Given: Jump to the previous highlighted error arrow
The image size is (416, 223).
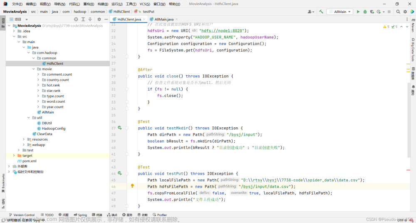Looking at the screenshot, I should tap(401, 27).
